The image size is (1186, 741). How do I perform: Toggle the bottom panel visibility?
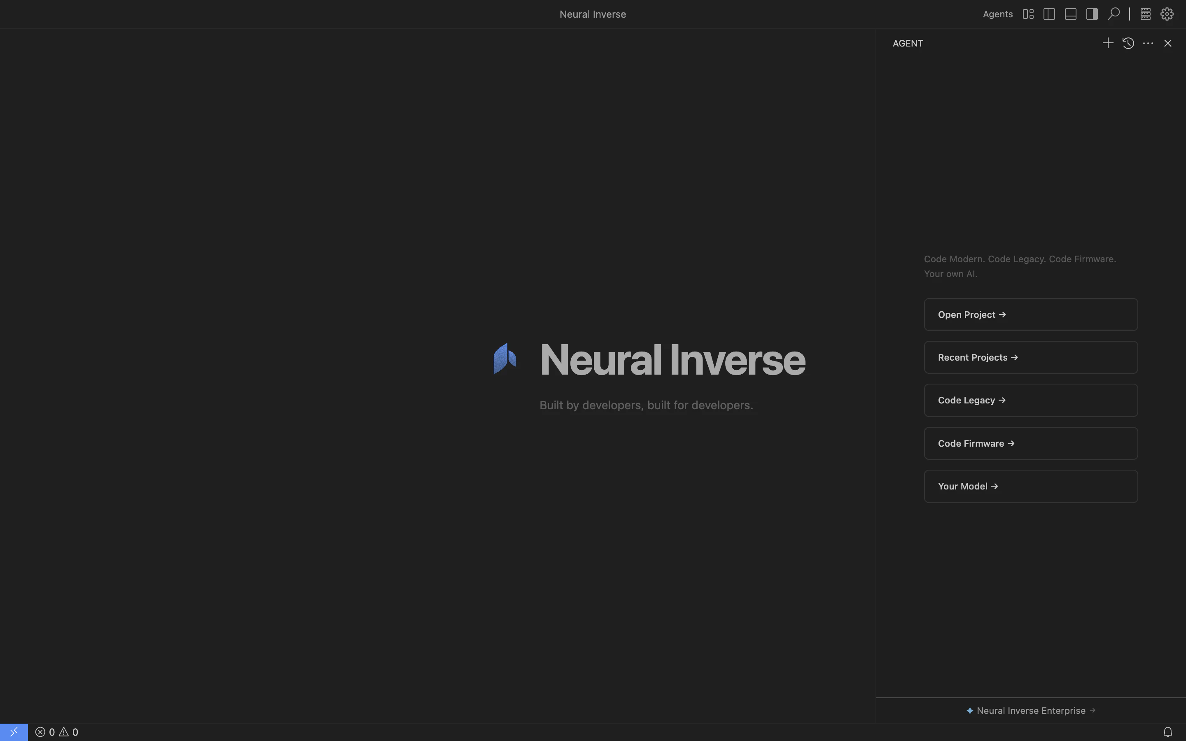[x=1070, y=14]
